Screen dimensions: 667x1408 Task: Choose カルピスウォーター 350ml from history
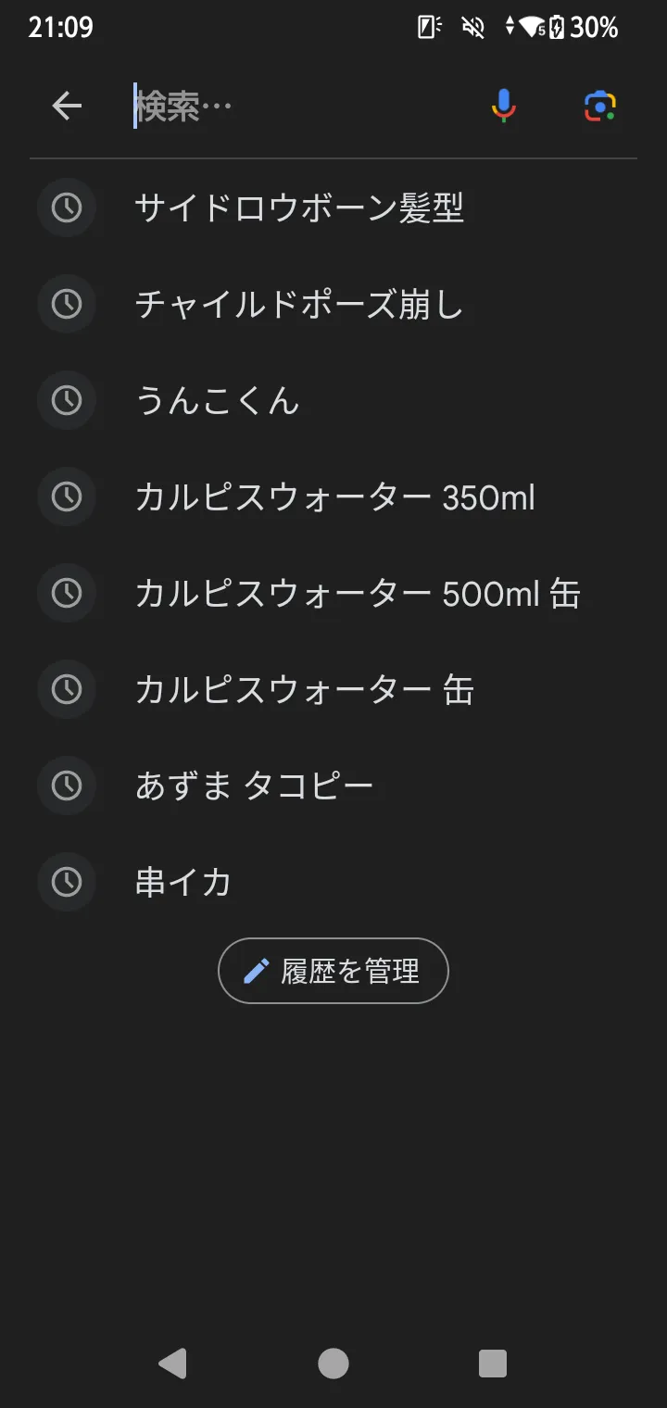[335, 497]
